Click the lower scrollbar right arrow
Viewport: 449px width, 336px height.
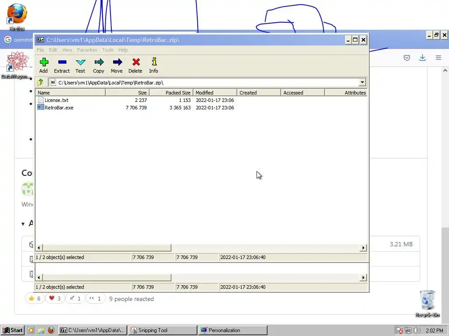coord(363,277)
